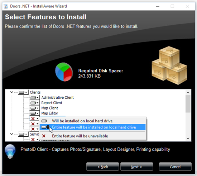This screenshot has width=197, height=176.
Task: Close the Doors .NET installer window
Action: click(x=187, y=6)
